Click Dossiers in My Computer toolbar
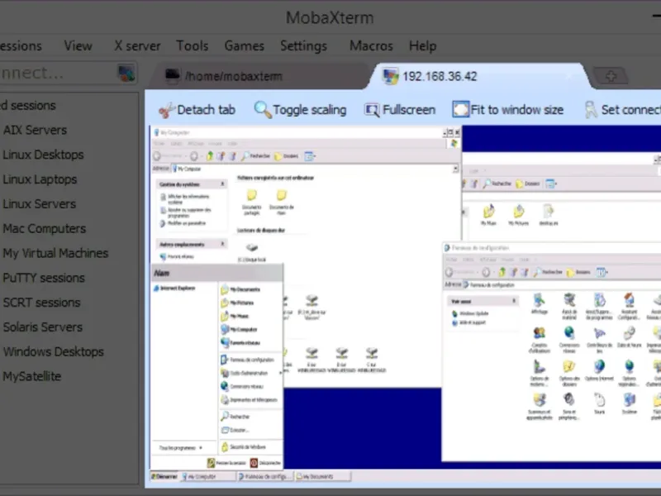661x496 pixels. click(287, 156)
